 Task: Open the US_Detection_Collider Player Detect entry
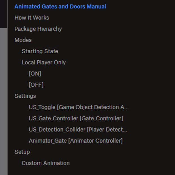tap(78, 130)
